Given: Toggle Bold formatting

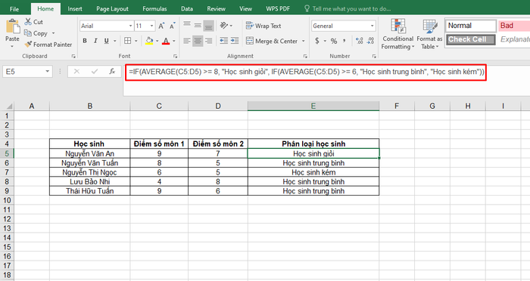Looking at the screenshot, I should [x=85, y=41].
